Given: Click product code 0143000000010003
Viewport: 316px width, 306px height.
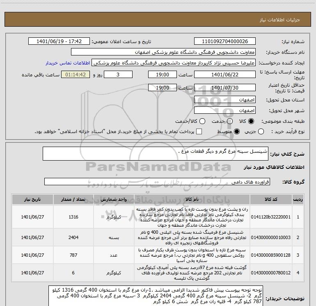Looking at the screenshot, I should pos(271,237).
